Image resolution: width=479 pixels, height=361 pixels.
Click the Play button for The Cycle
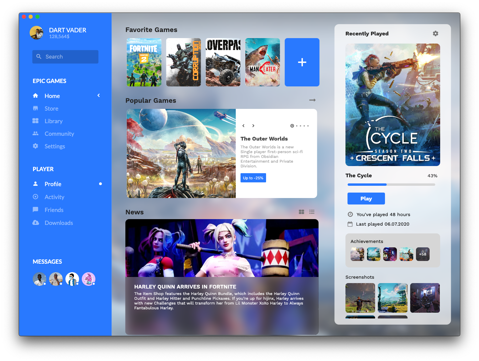(x=366, y=198)
